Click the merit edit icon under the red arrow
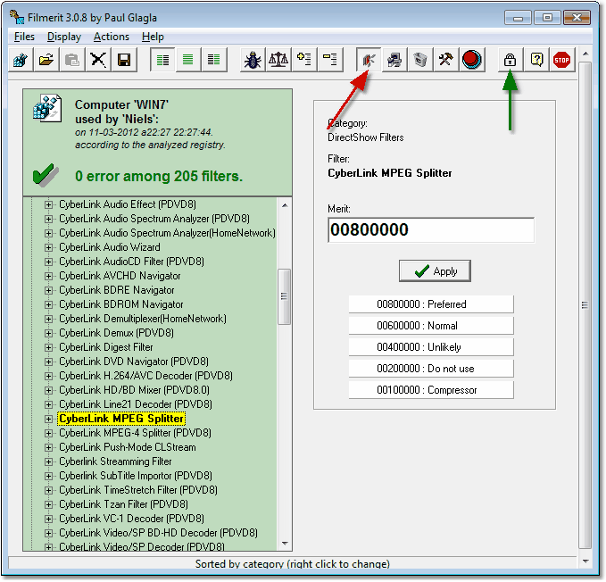Screen dimensions: 606x582 [x=369, y=60]
